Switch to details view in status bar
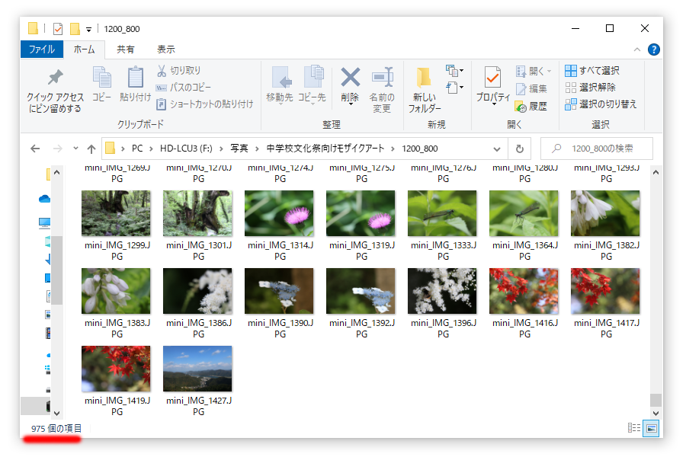This screenshot has height=457, width=686. click(x=634, y=428)
